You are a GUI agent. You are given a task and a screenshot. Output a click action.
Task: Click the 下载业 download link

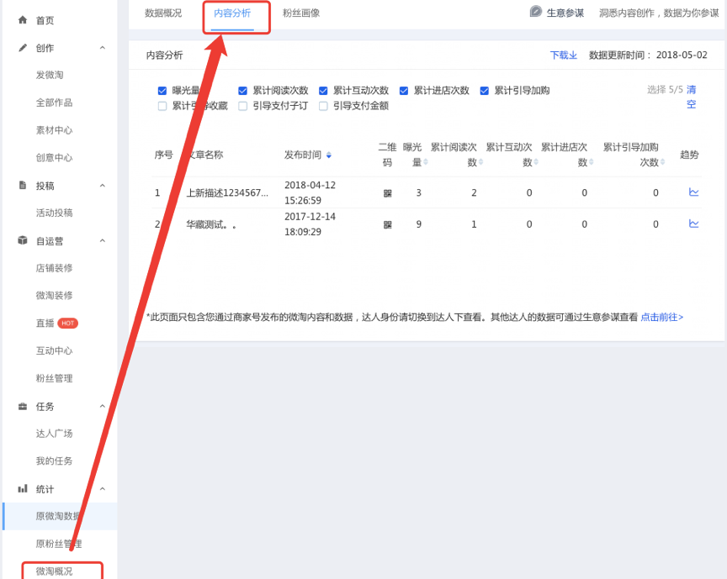[x=563, y=55]
